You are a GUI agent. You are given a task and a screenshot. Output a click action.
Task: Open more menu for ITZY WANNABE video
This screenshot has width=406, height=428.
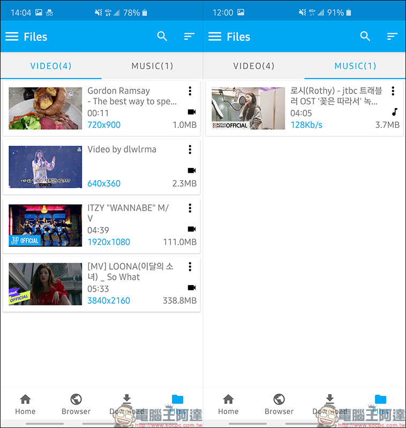click(190, 208)
